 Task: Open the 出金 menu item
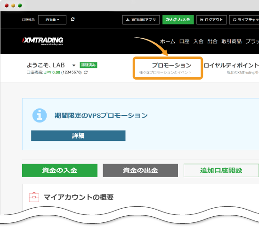tap(212, 41)
